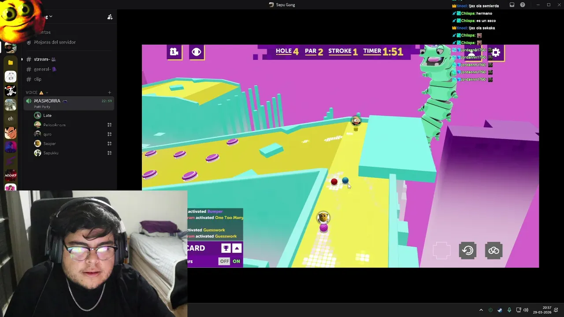
Task: Click the invite people icon
Action: [x=110, y=17]
